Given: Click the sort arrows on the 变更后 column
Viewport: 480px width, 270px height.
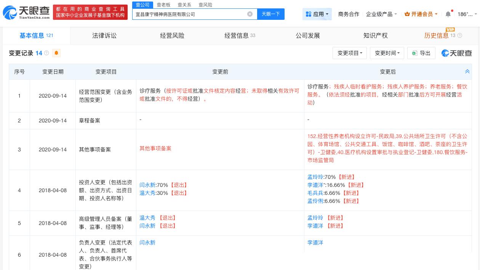Looking at the screenshot, I should tap(467, 71).
